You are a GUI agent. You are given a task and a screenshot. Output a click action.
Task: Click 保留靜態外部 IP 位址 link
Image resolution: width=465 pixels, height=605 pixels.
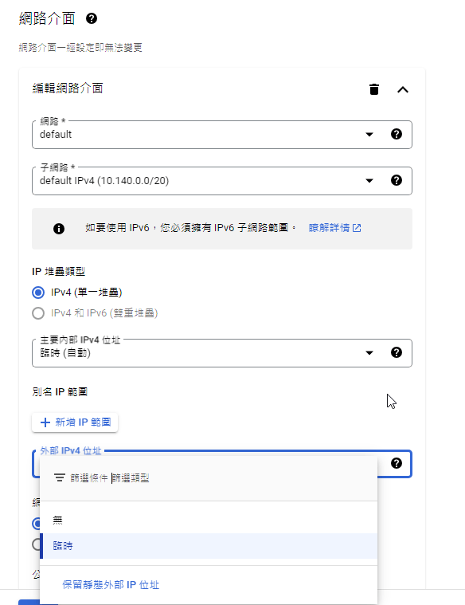coord(111,584)
